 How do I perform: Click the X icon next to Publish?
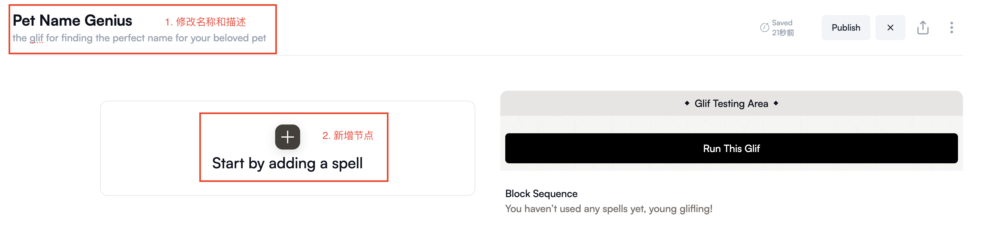[x=890, y=28]
